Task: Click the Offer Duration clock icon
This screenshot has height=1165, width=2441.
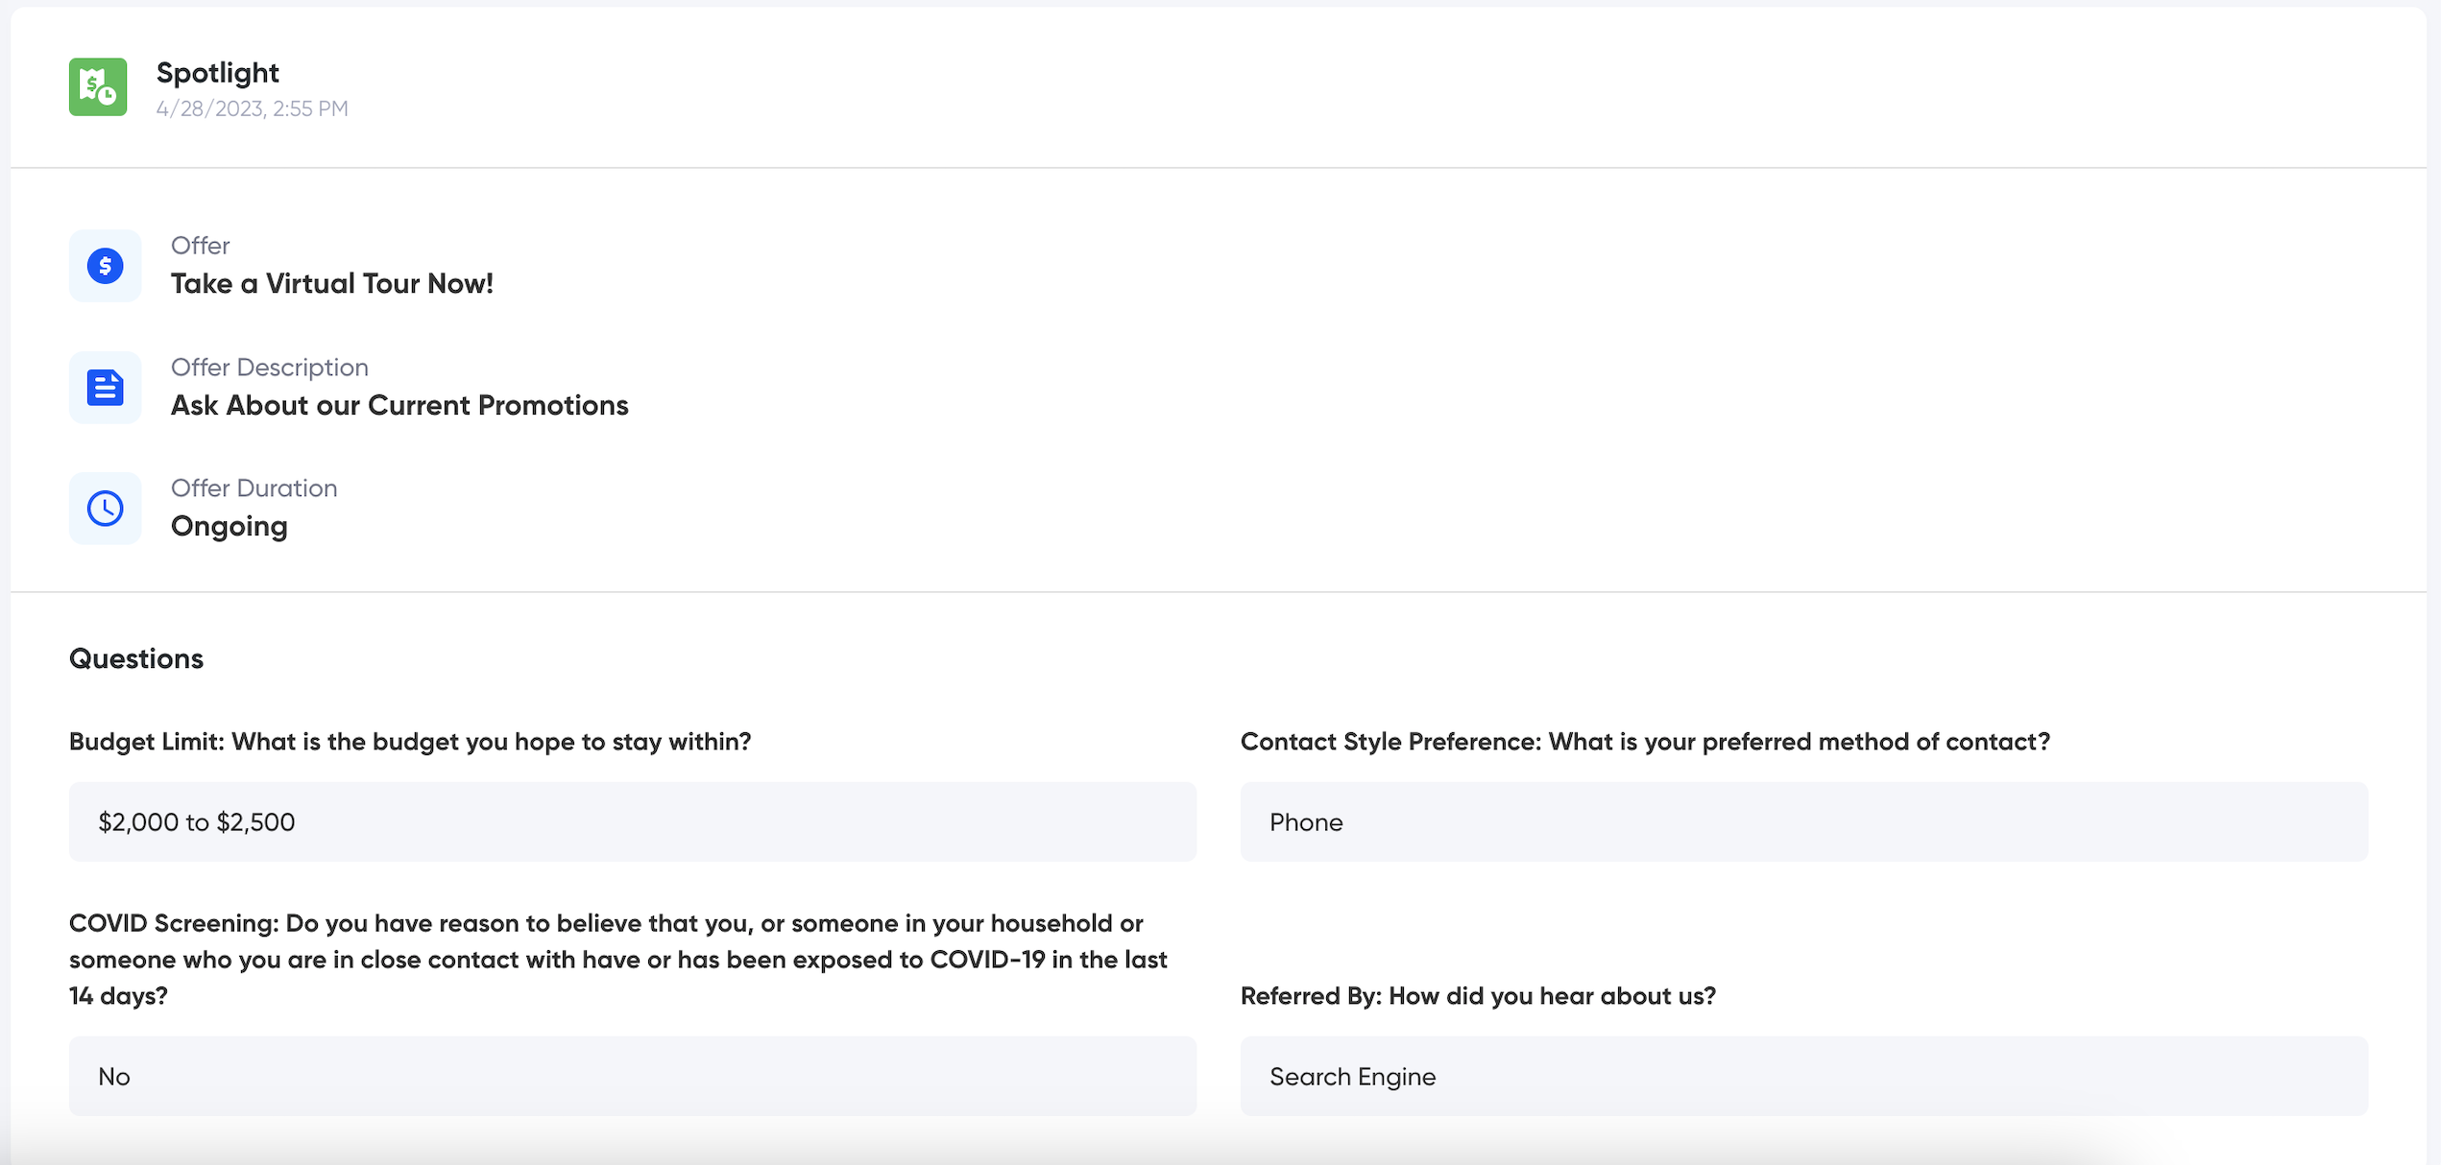Action: tap(106, 509)
